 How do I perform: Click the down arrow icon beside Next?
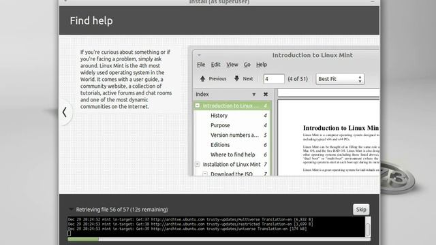236,79
